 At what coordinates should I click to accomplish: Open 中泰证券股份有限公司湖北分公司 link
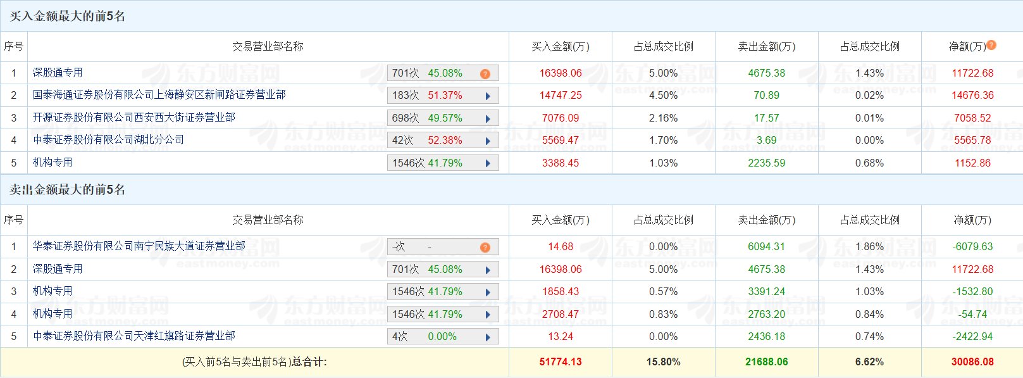pos(108,140)
